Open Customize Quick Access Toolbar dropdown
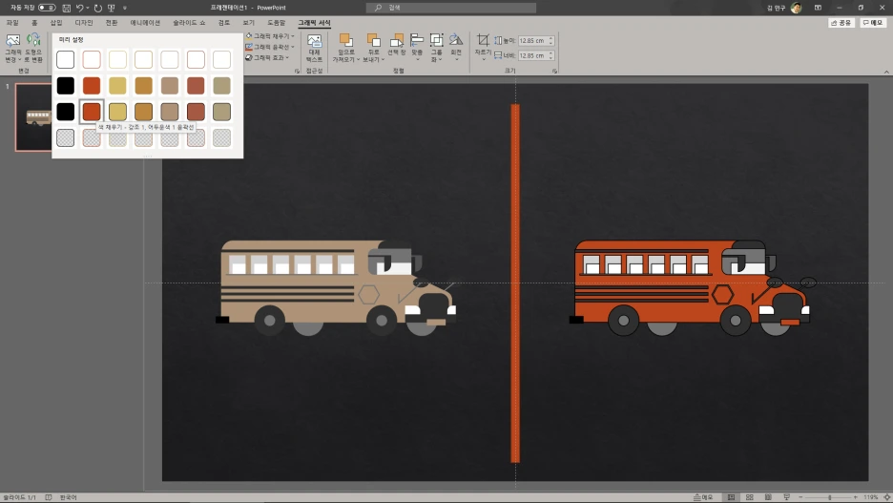The height and width of the screenshot is (503, 893). coord(125,8)
